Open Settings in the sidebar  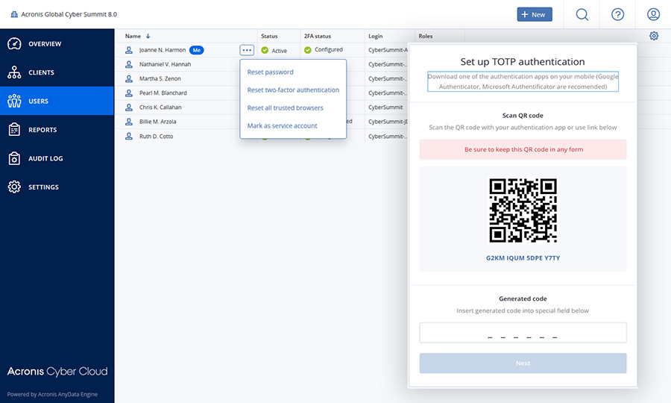coord(43,187)
